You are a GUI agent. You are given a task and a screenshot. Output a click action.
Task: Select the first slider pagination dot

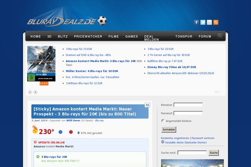(216, 92)
